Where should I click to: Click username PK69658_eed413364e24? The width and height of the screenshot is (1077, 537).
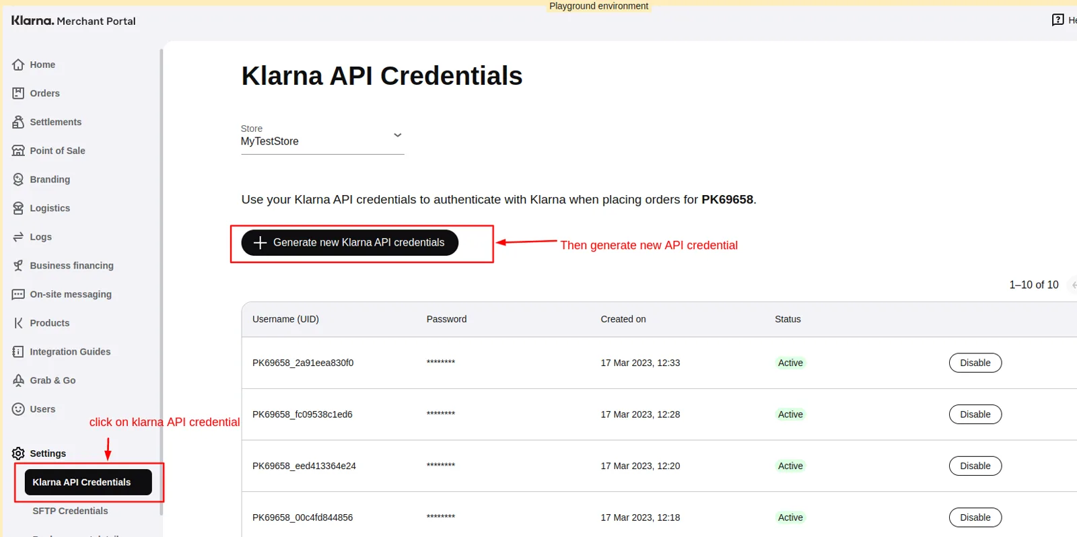coord(304,466)
